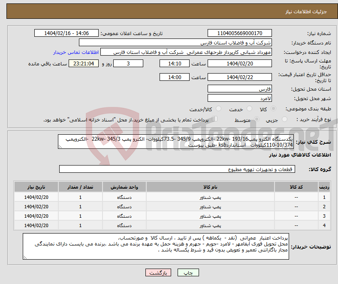
Task: Click the تعداد / مقدار column header
Action: [80, 187]
